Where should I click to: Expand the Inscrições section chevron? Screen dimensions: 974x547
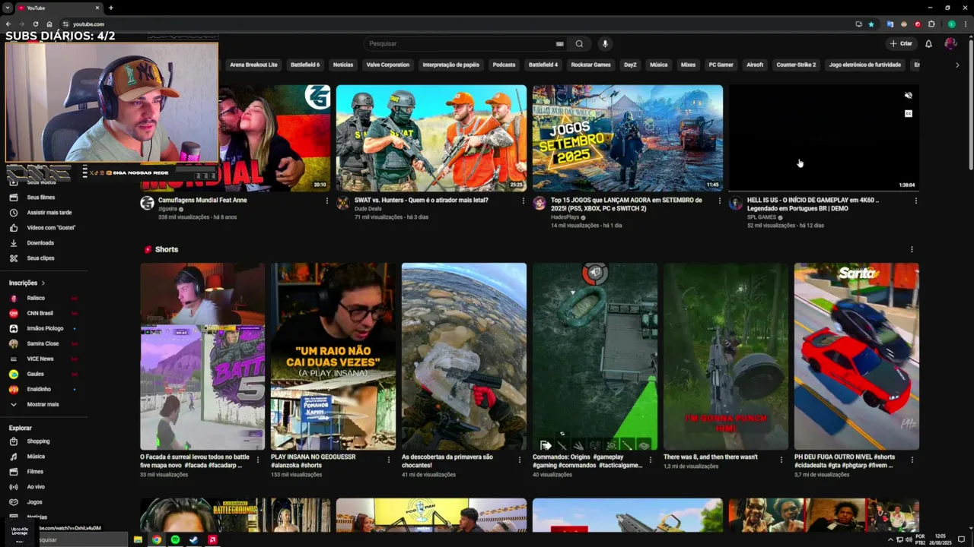43,283
